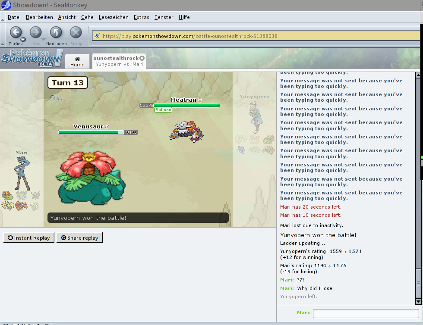This screenshot has width=423, height=325.
Task: Open the Extras menu
Action: pyautogui.click(x=141, y=17)
